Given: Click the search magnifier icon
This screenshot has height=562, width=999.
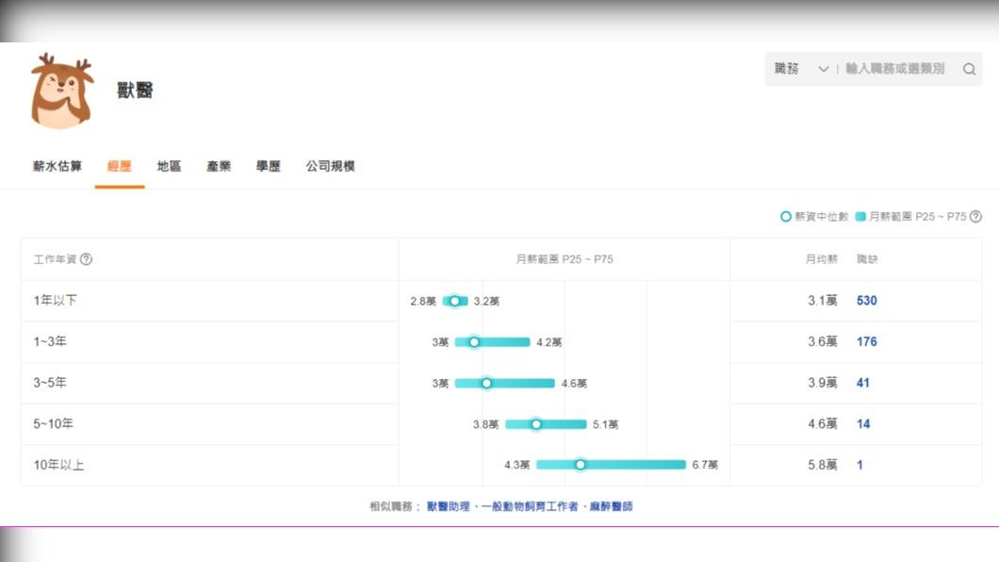Looking at the screenshot, I should click(x=969, y=69).
